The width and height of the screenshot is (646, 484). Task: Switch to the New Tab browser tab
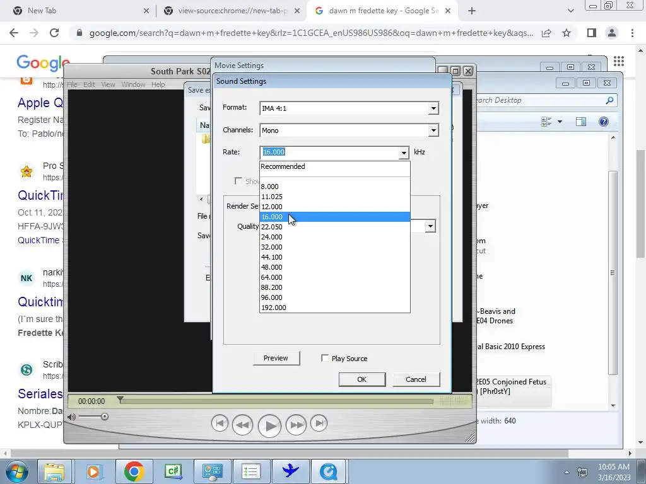(x=78, y=11)
